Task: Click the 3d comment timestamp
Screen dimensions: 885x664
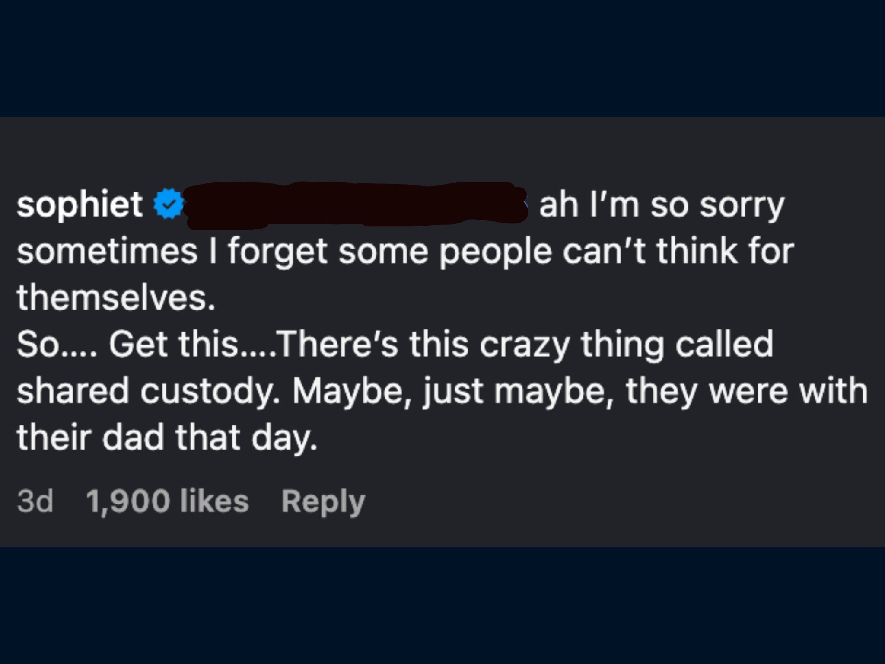Action: pyautogui.click(x=35, y=501)
